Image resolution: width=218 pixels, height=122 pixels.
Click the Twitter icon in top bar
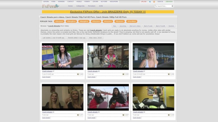[150, 2]
